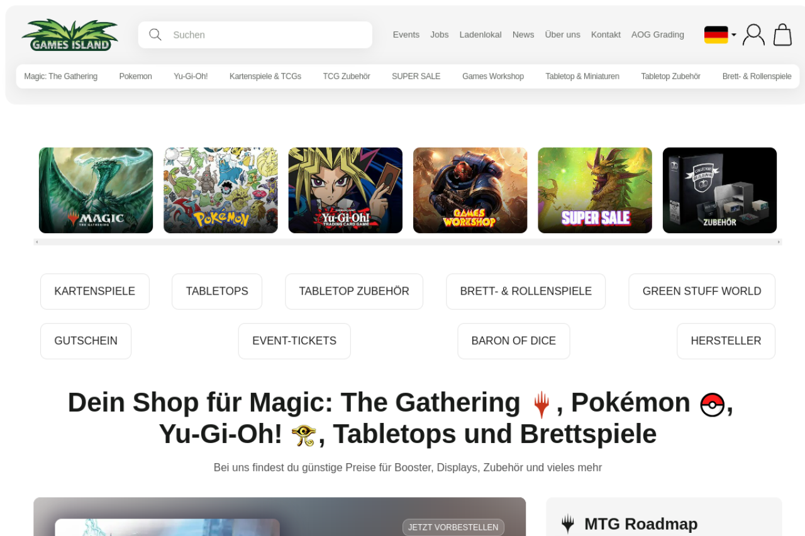
Task: Open the Games Workshop banner tile
Action: [x=470, y=190]
